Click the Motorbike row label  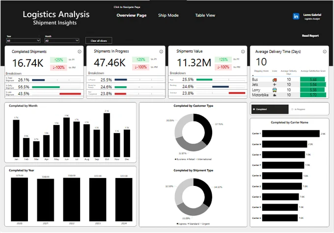[260, 95]
